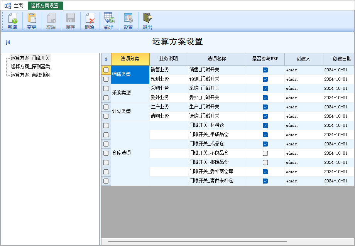Click the lock icon column header

pos(106,59)
